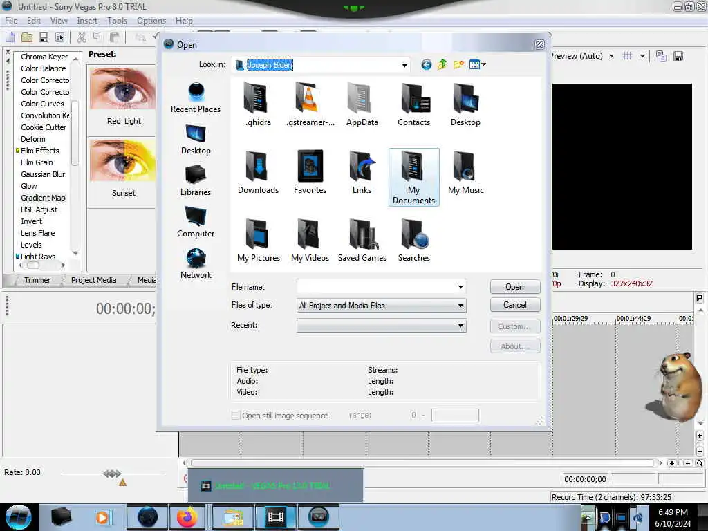Viewport: 708px width, 531px height.
Task: Click the Cancel button in dialog
Action: 514,305
